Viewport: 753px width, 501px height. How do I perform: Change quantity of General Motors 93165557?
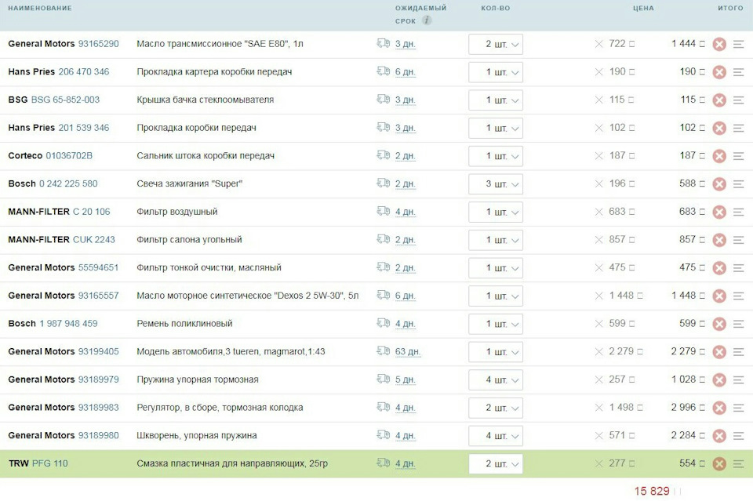click(496, 296)
